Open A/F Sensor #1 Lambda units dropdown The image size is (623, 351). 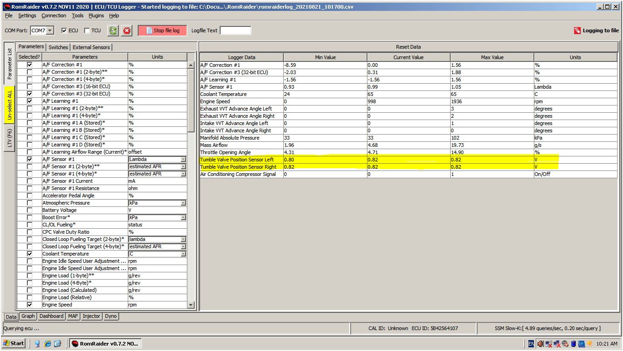(x=183, y=159)
